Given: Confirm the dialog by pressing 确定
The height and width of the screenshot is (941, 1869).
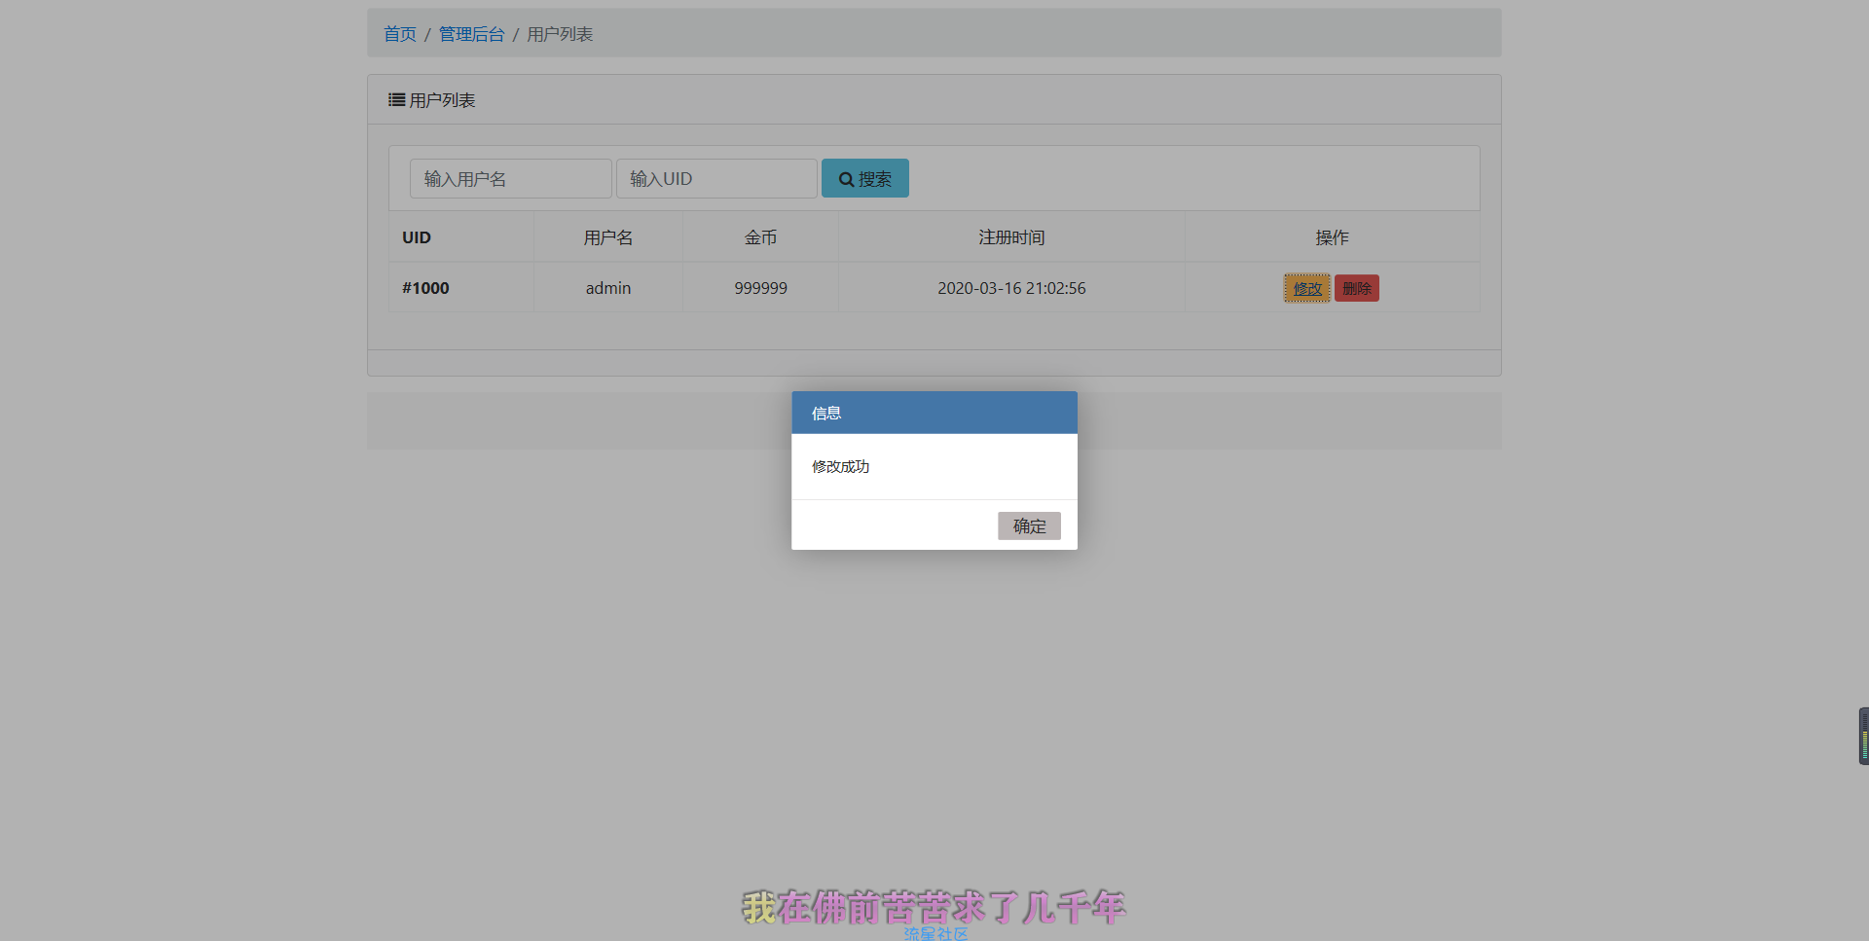Looking at the screenshot, I should [1029, 526].
